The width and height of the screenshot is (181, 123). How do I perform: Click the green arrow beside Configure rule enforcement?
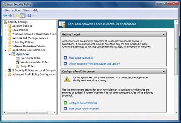65,103
